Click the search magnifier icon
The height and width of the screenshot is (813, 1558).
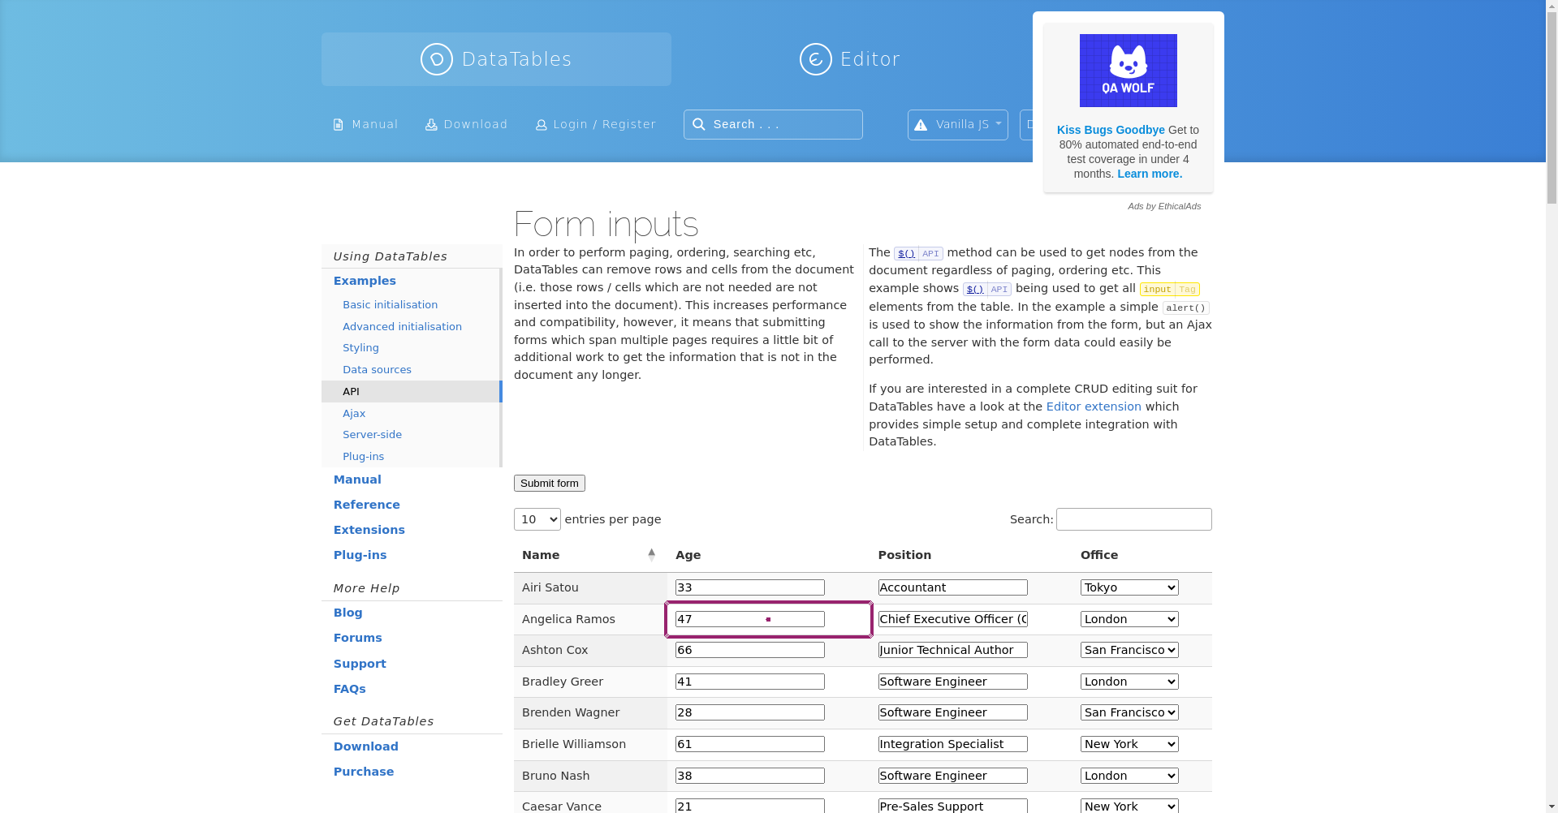click(699, 124)
